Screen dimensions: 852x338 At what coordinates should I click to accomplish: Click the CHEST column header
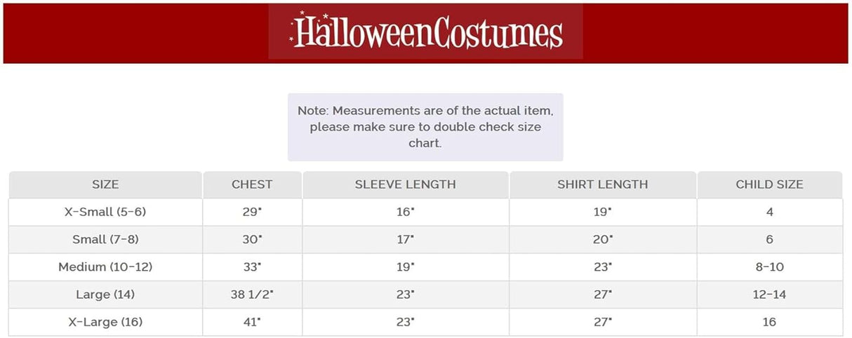tap(252, 184)
